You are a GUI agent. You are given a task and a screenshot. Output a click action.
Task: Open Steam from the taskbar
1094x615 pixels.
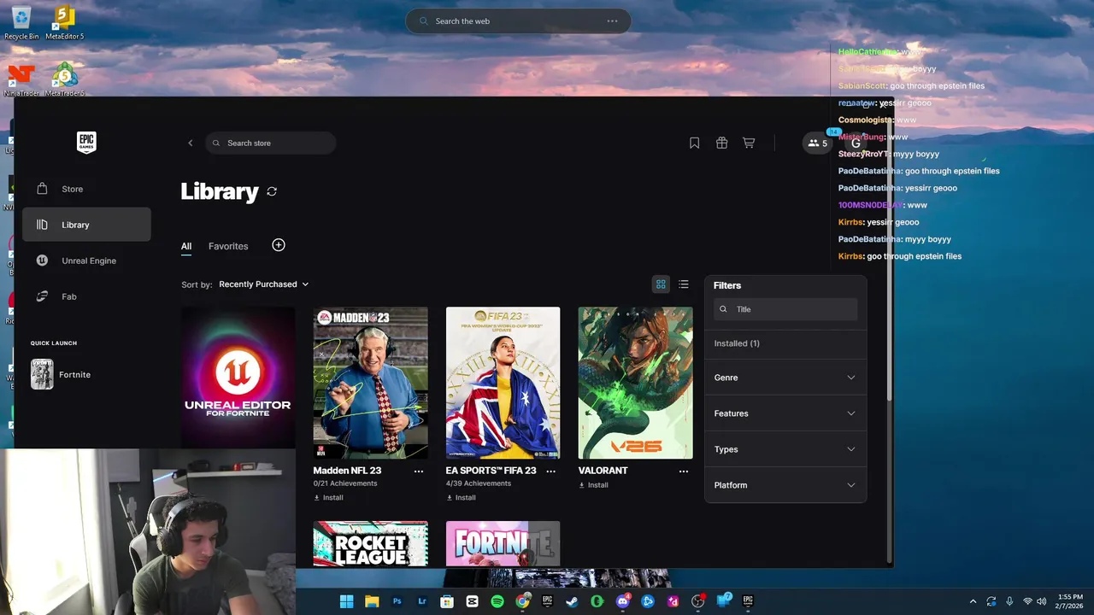point(572,601)
